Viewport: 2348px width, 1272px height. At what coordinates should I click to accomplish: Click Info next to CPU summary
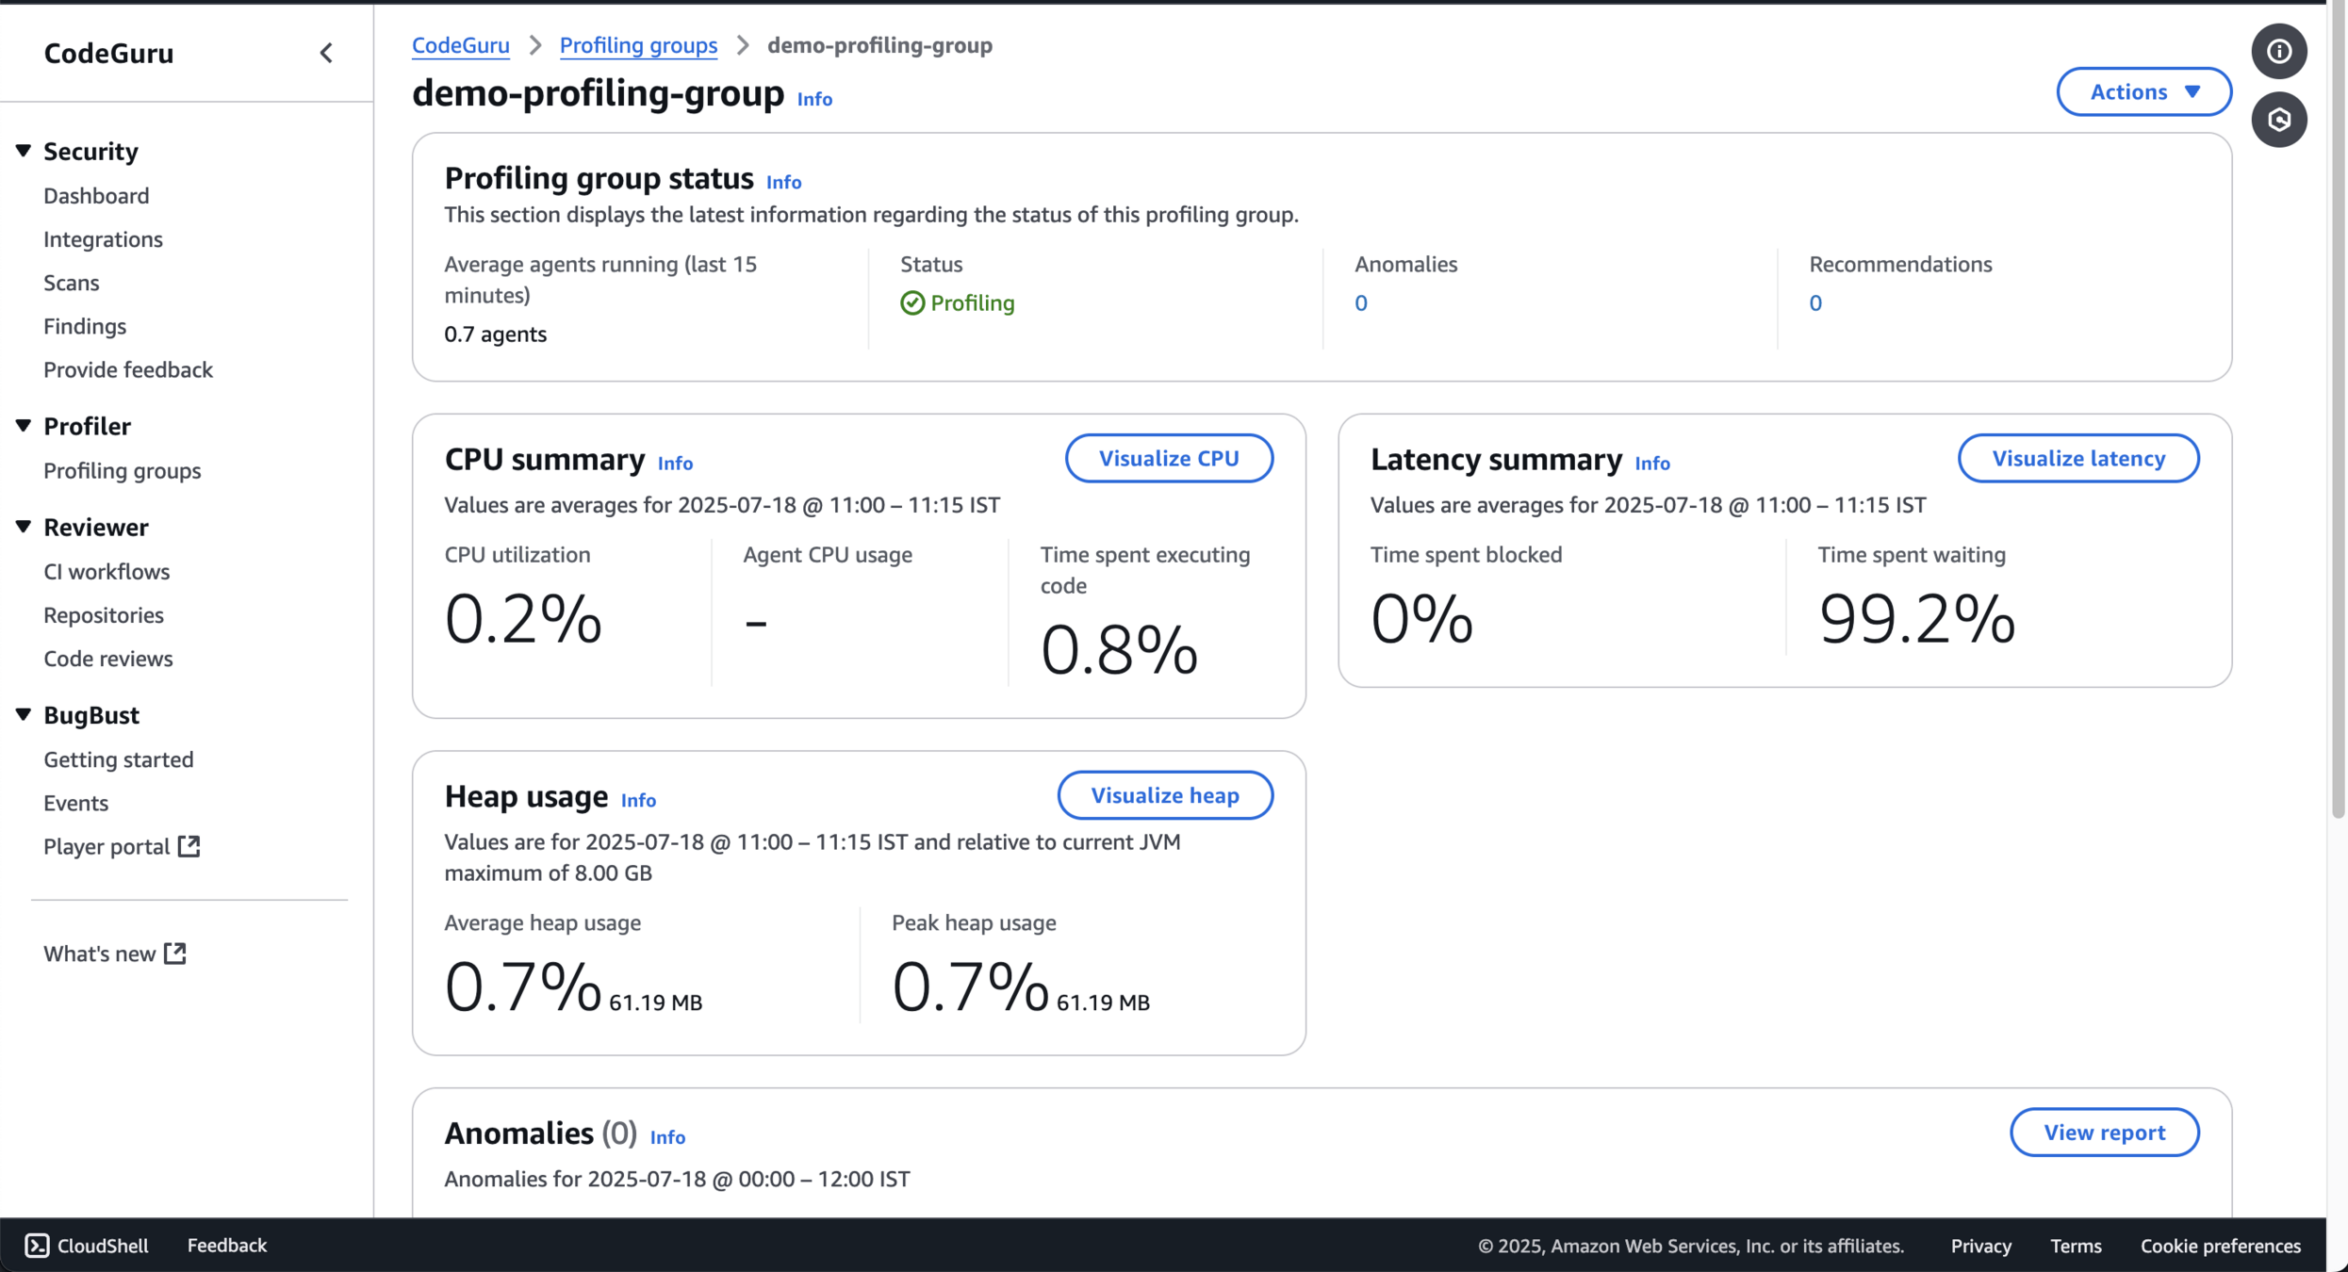[x=675, y=463]
